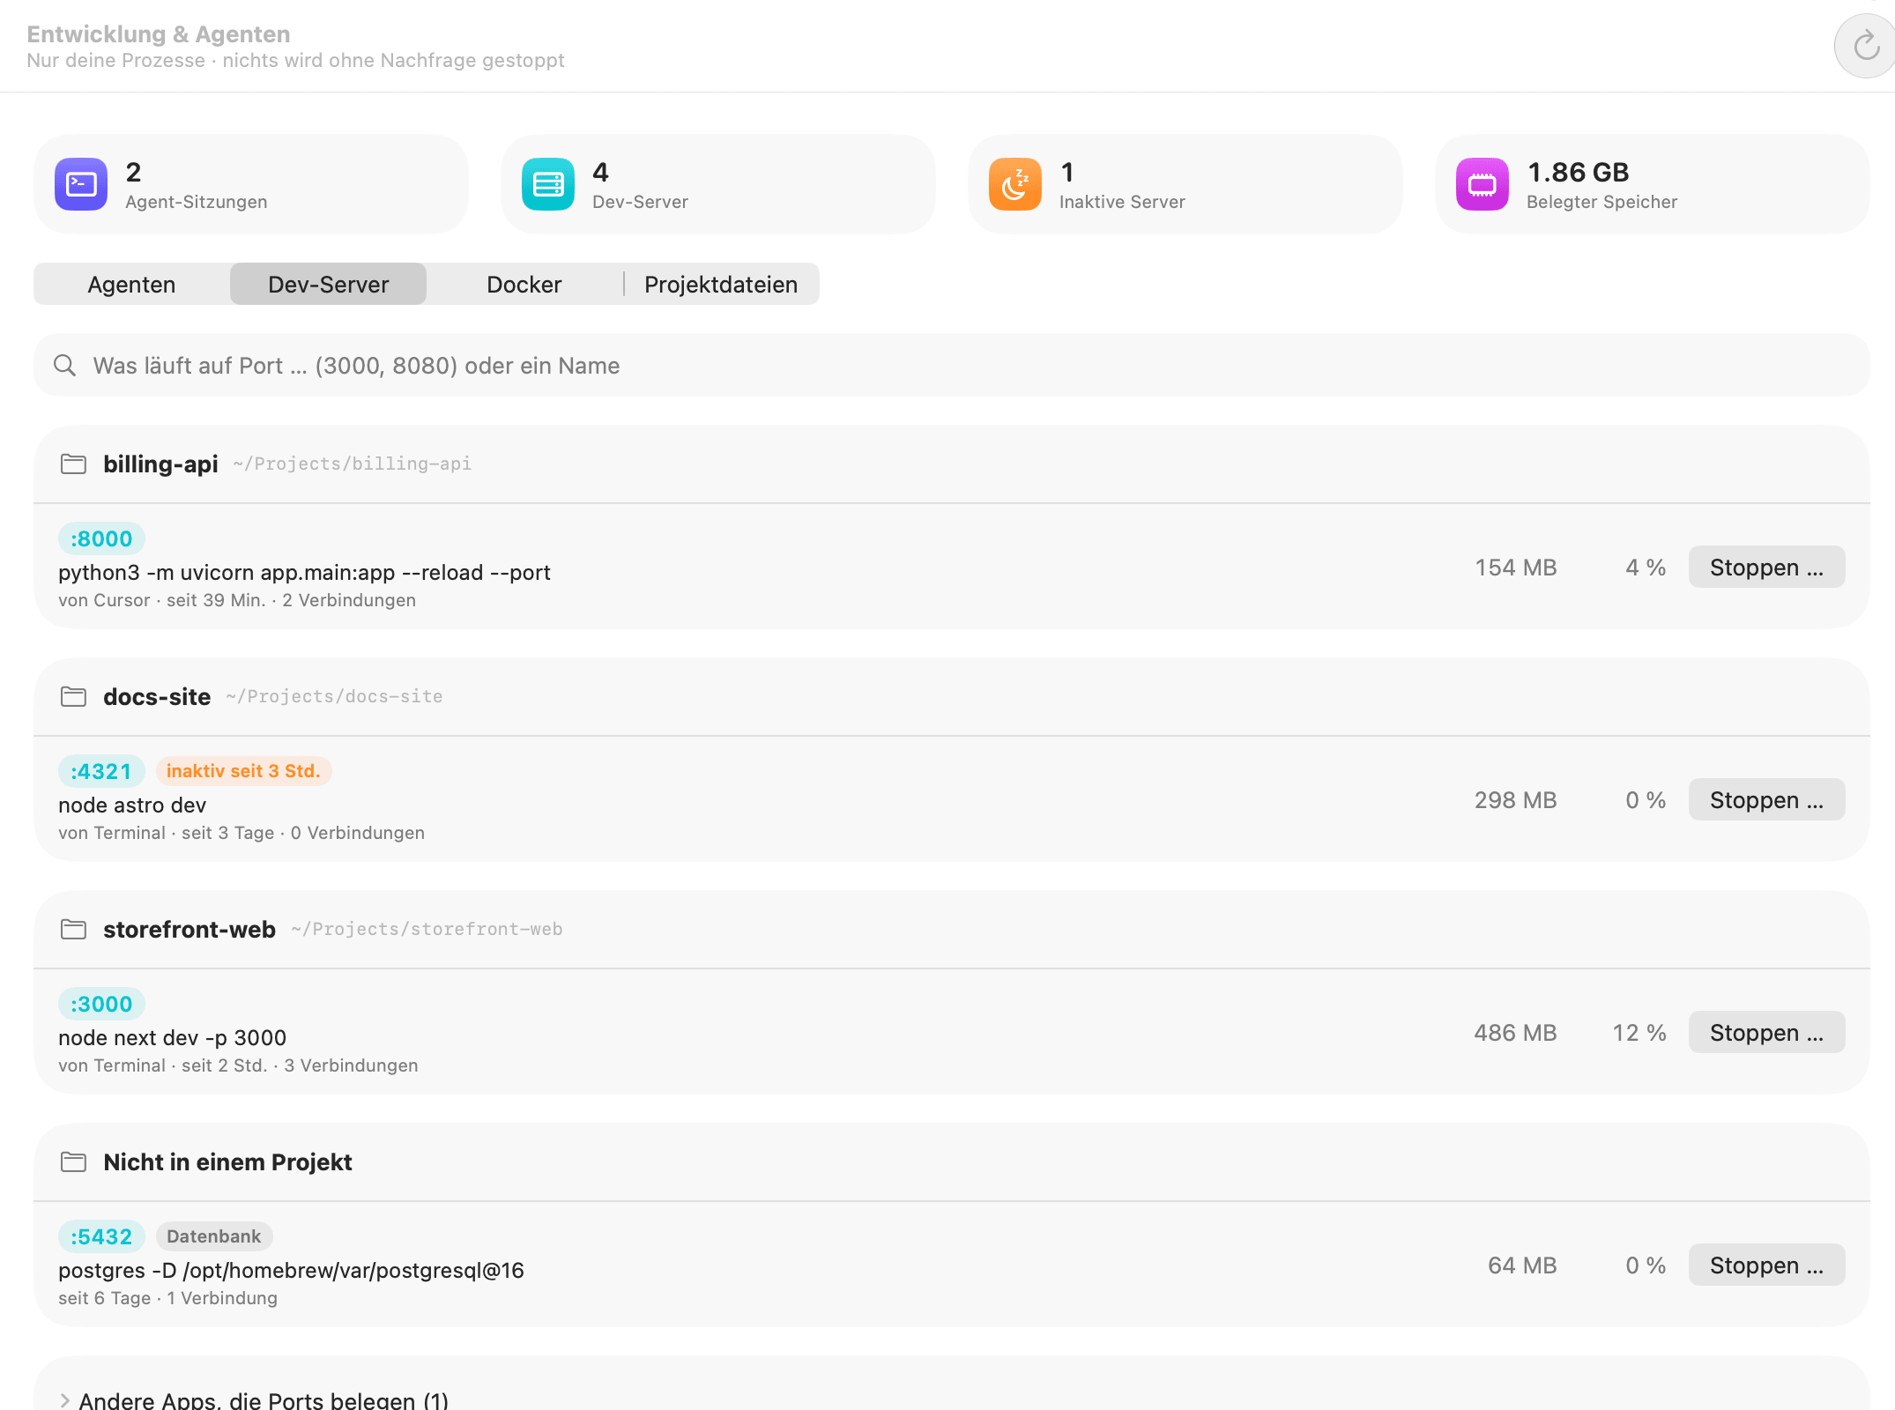The width and height of the screenshot is (1895, 1410).
Task: Click the 298 MB memory value
Action: tap(1515, 800)
